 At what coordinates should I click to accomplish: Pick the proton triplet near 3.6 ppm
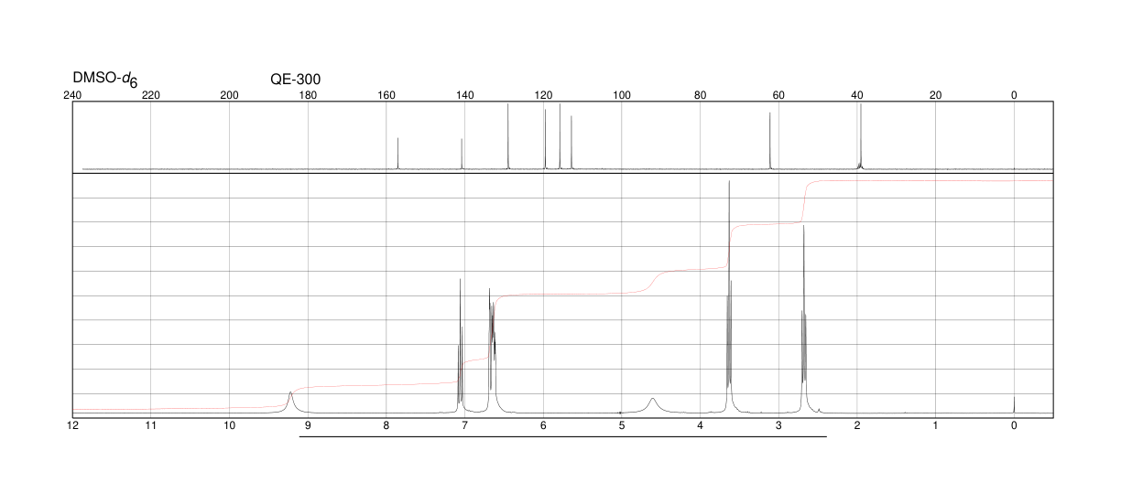[729, 297]
